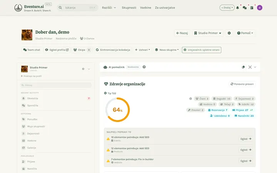Click the Tip T22 play icon
Screen dimensions: 277x173
pos(105,93)
